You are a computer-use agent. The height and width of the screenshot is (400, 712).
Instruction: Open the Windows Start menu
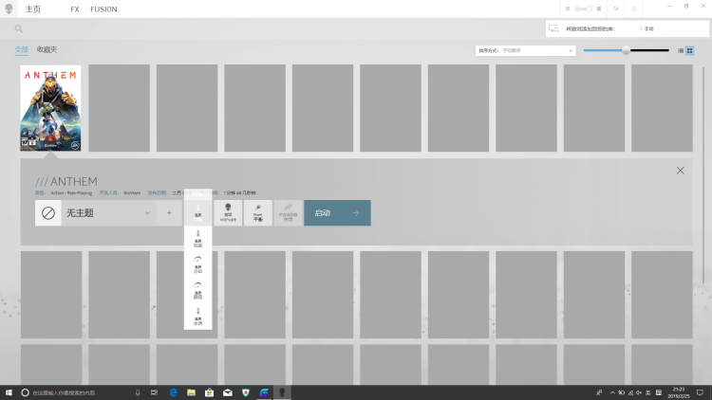(9, 392)
